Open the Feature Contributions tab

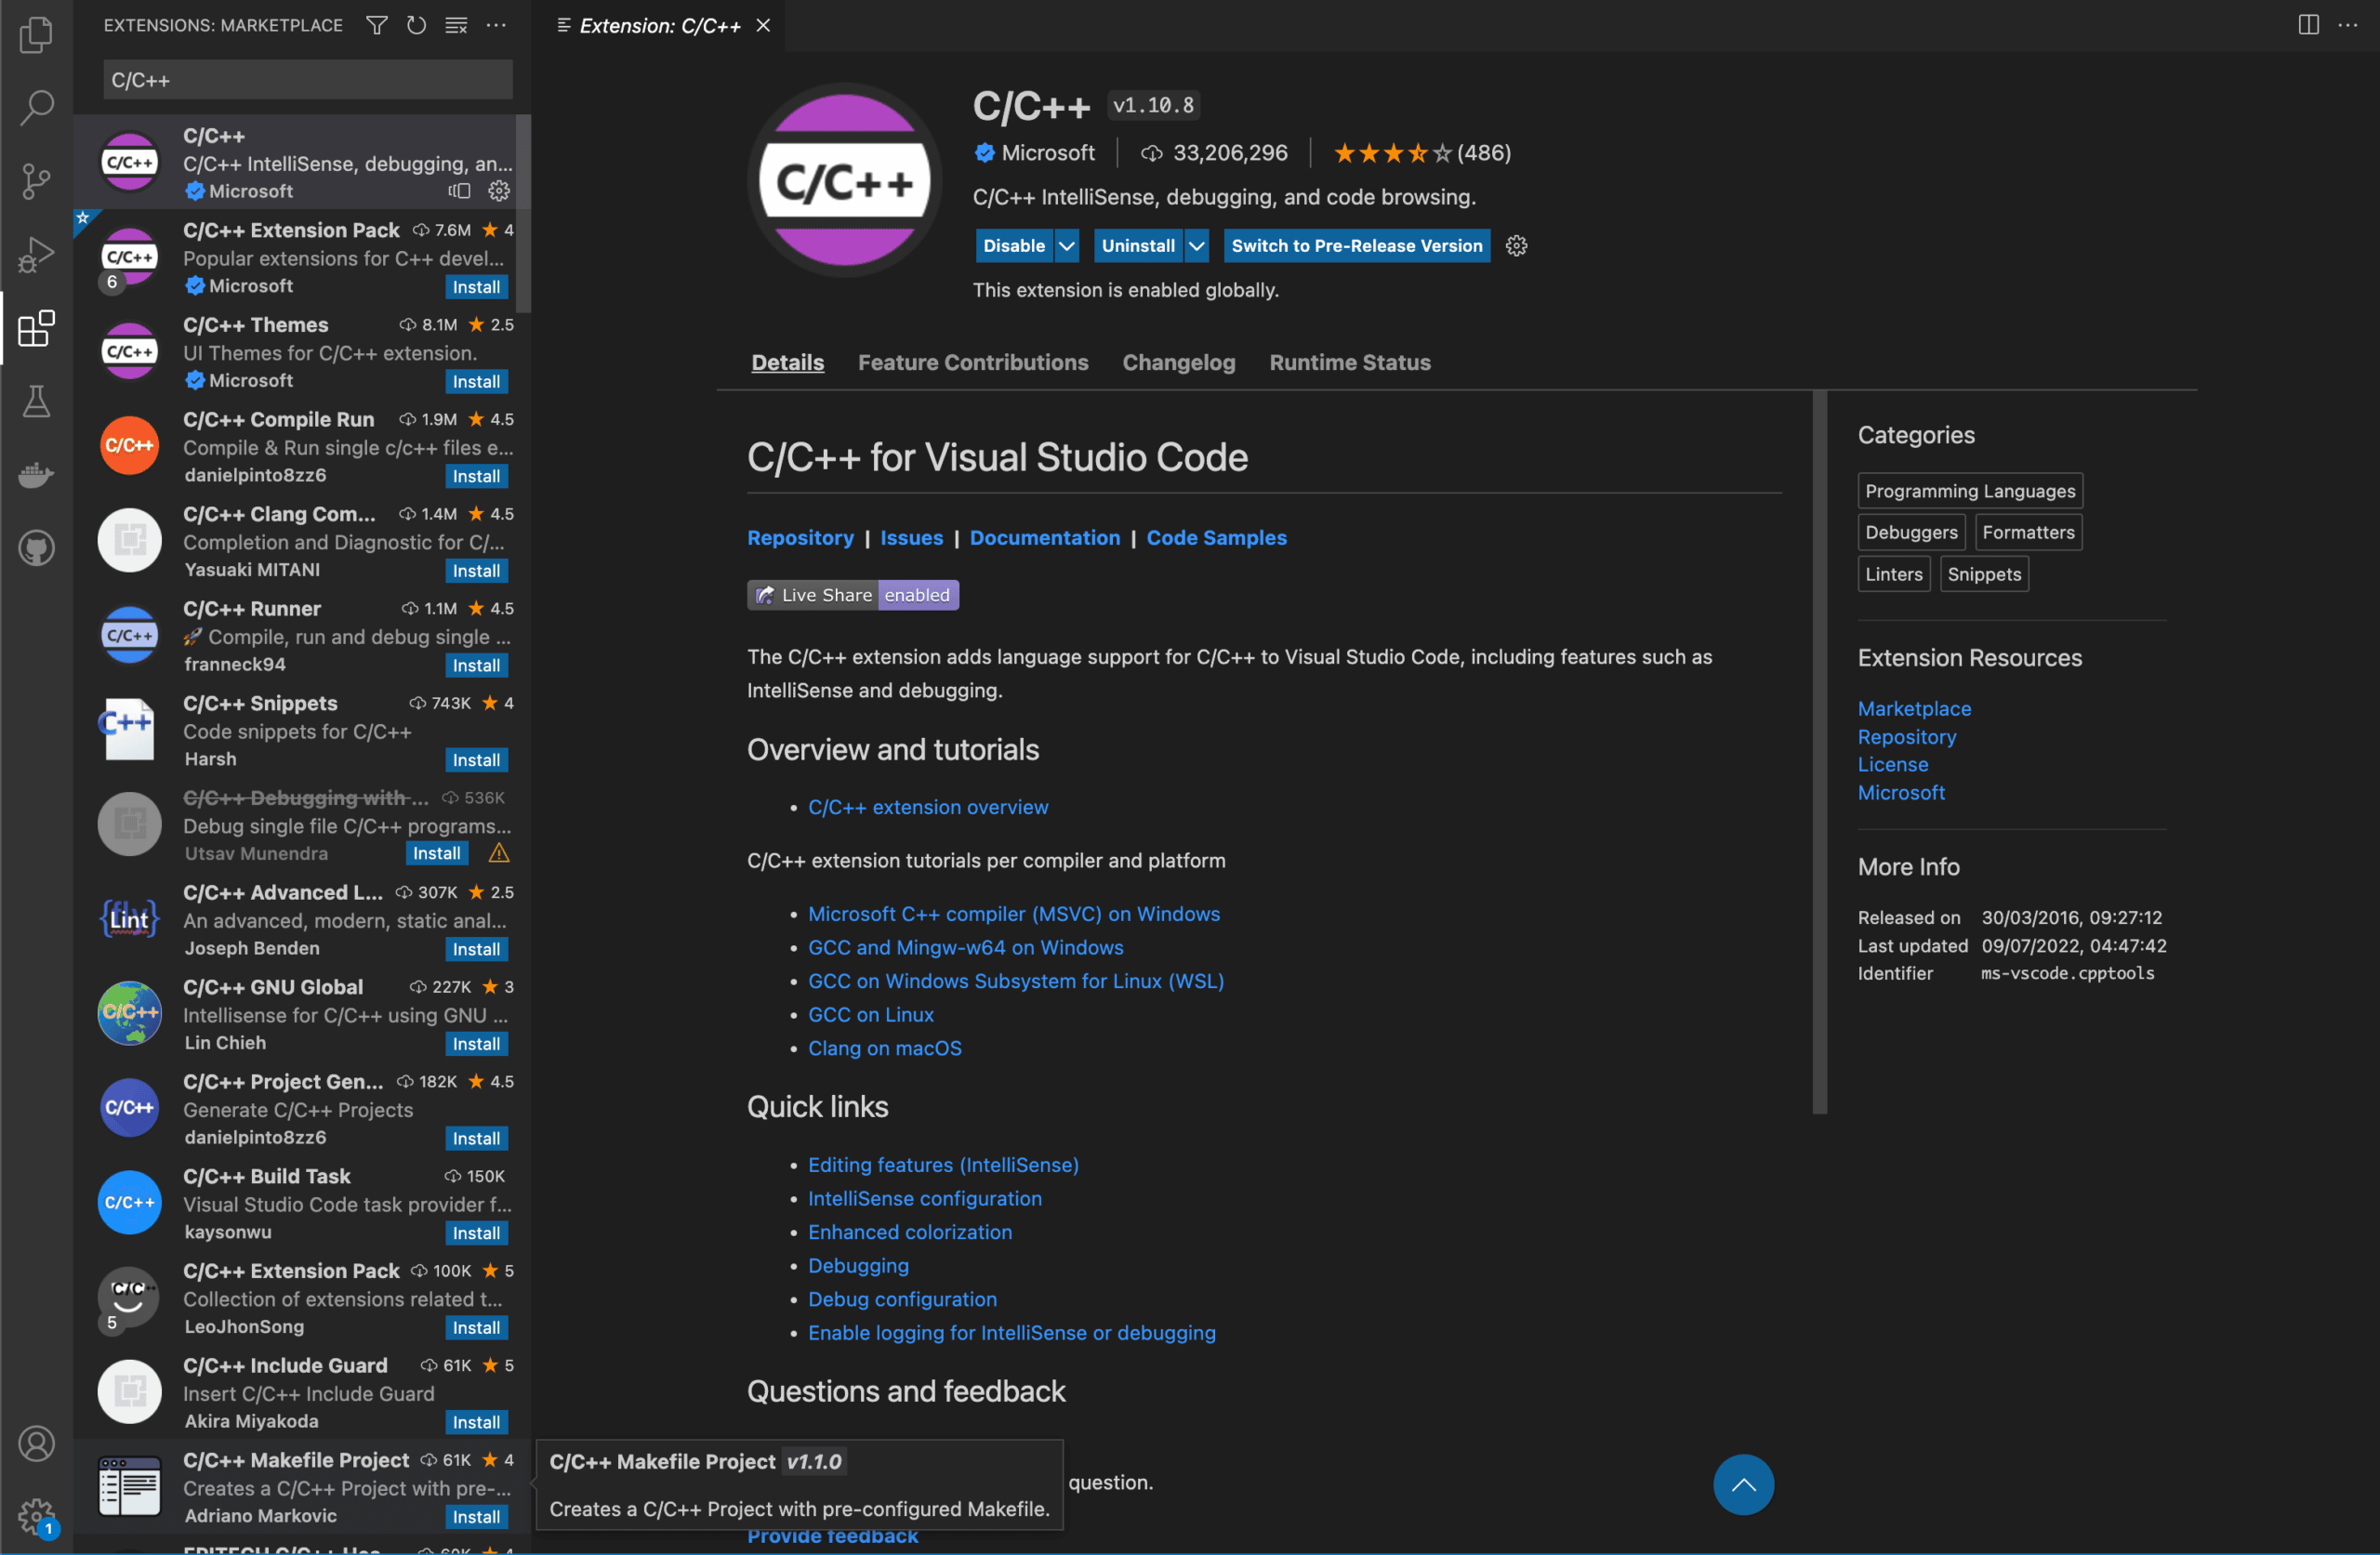pos(972,362)
